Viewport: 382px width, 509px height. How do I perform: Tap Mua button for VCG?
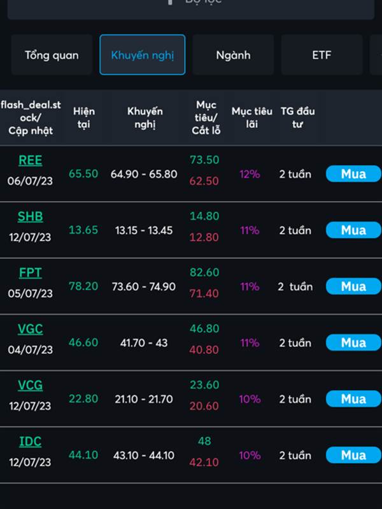click(353, 399)
